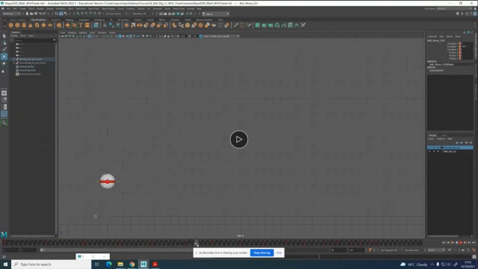Open the Modeling menu set dropdown
Viewport: 478px width, 269px height.
pyautogui.click(x=11, y=14)
